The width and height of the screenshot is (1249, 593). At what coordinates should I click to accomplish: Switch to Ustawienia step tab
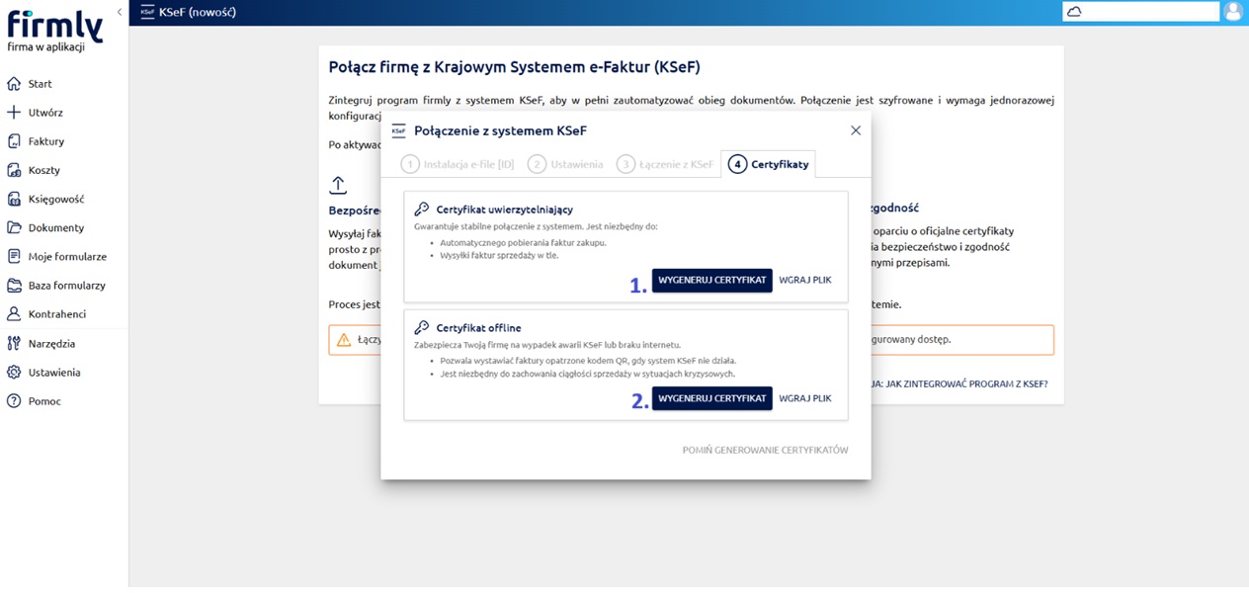tap(565, 164)
